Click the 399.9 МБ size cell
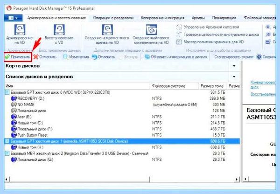This screenshot has height=194, width=280. 217,98
